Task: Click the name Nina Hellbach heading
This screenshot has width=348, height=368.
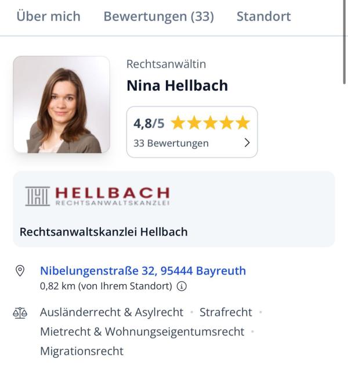Action: click(177, 86)
